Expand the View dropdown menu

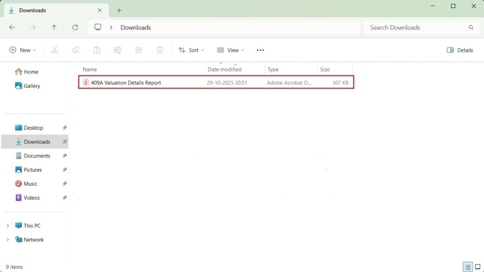(230, 50)
